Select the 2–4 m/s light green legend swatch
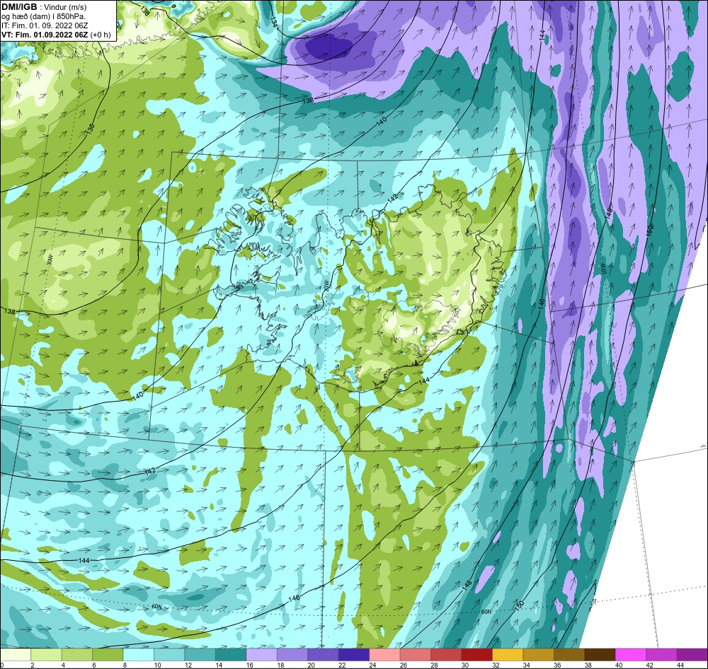The image size is (708, 669). point(47,655)
